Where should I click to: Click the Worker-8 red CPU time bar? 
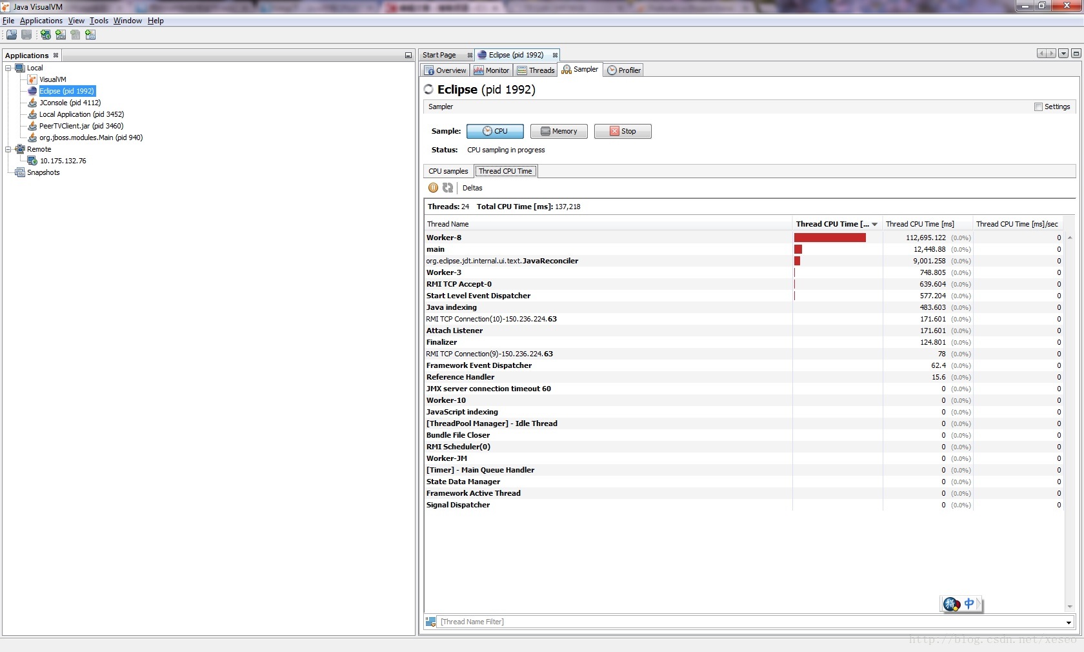[x=830, y=238]
